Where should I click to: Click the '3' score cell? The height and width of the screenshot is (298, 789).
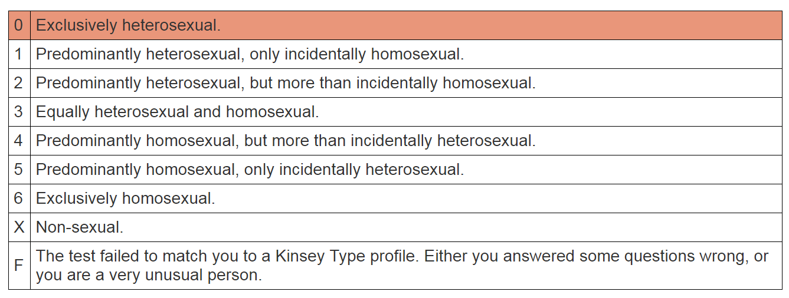click(19, 112)
